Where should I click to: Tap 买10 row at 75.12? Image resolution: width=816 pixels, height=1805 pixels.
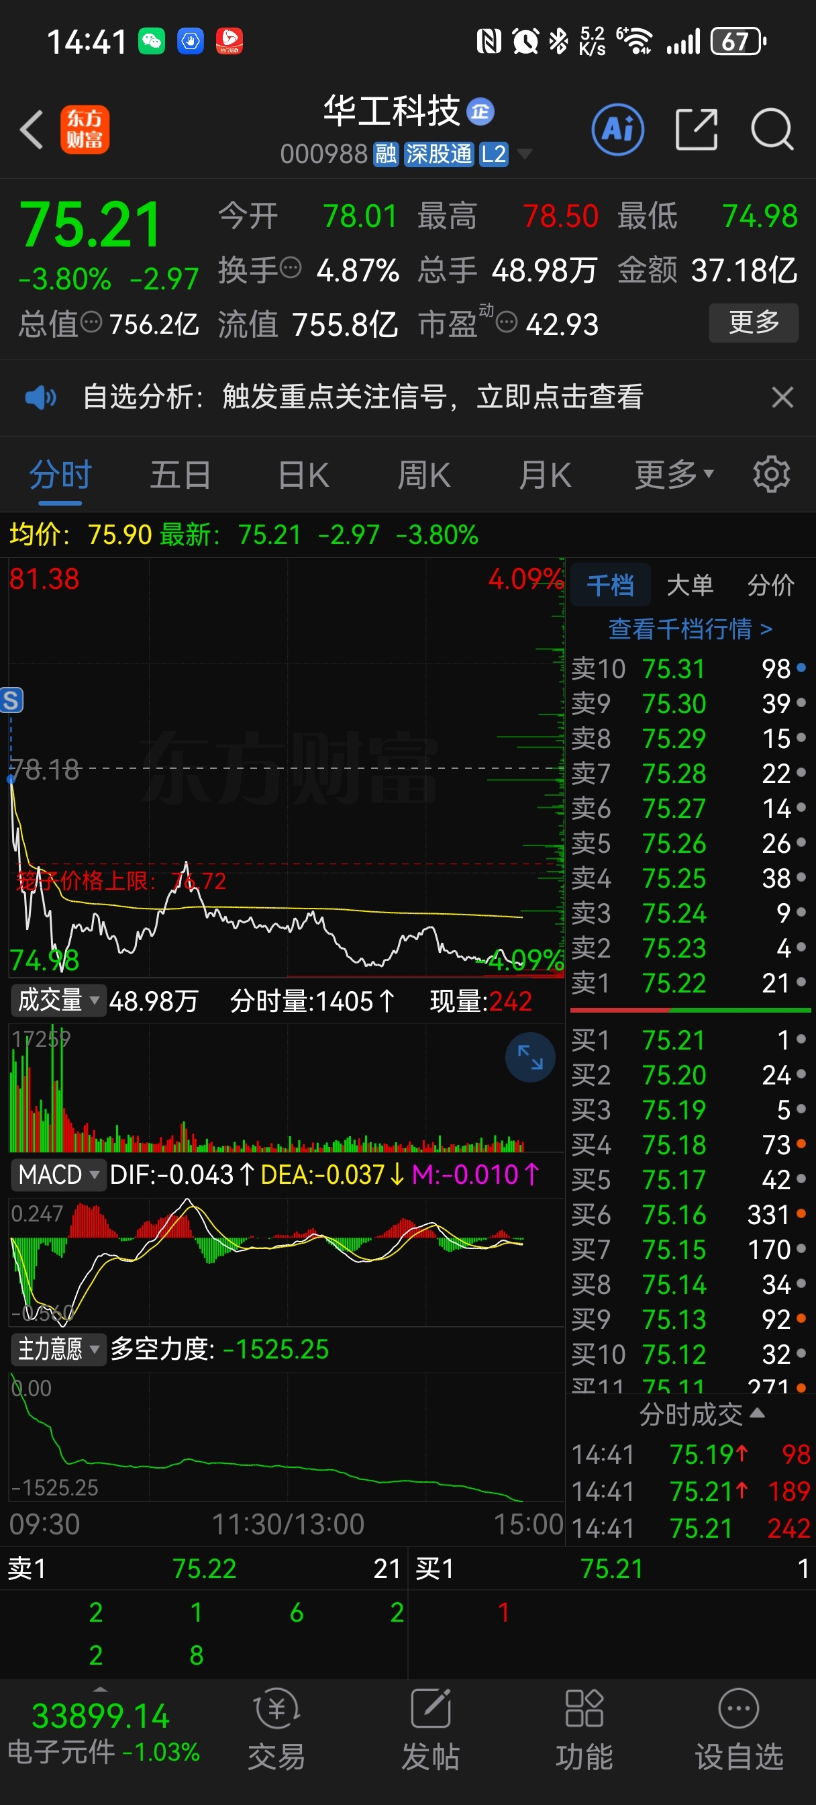tap(689, 1354)
